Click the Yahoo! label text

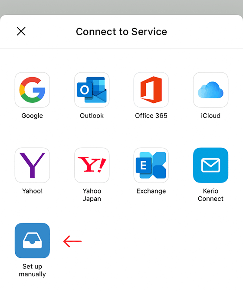click(x=33, y=191)
